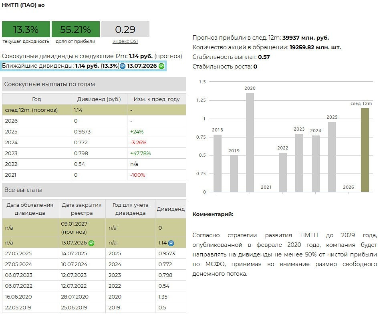Click the 2019 chart bar
The image size is (381, 317).
click(234, 174)
